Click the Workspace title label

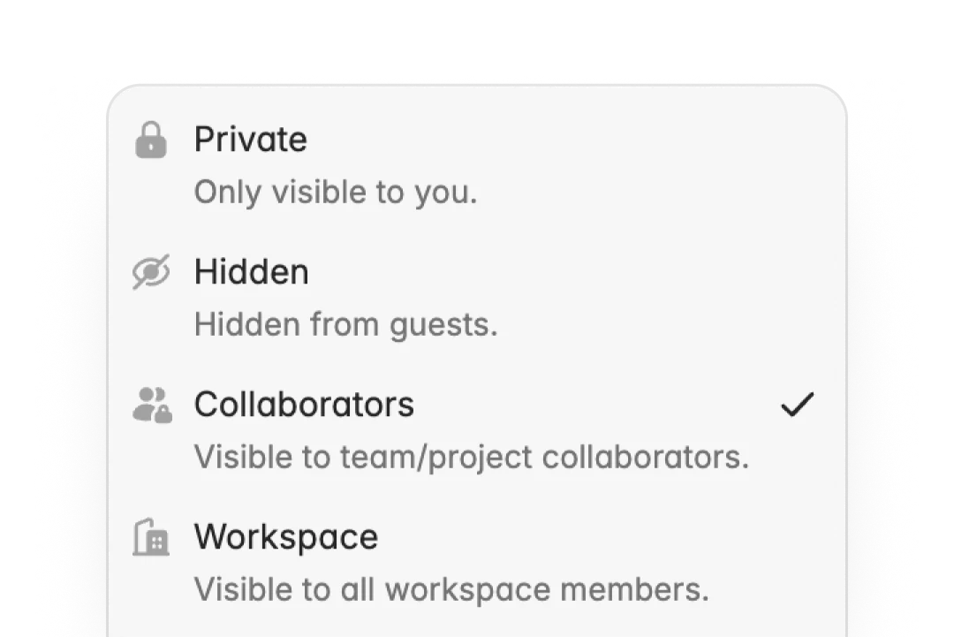(x=286, y=537)
